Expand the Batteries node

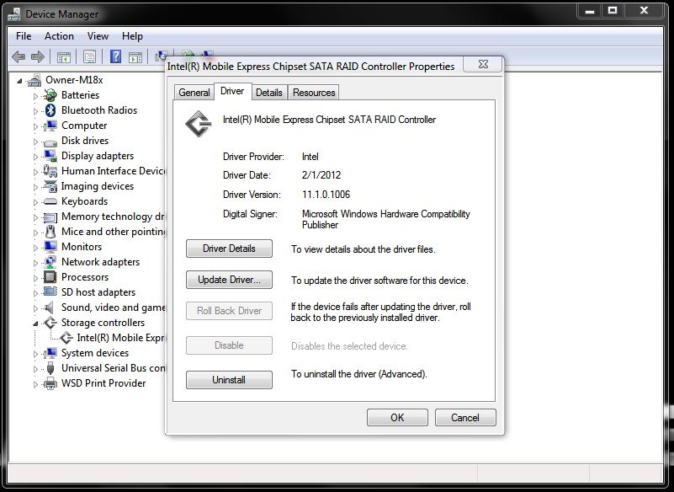point(35,95)
